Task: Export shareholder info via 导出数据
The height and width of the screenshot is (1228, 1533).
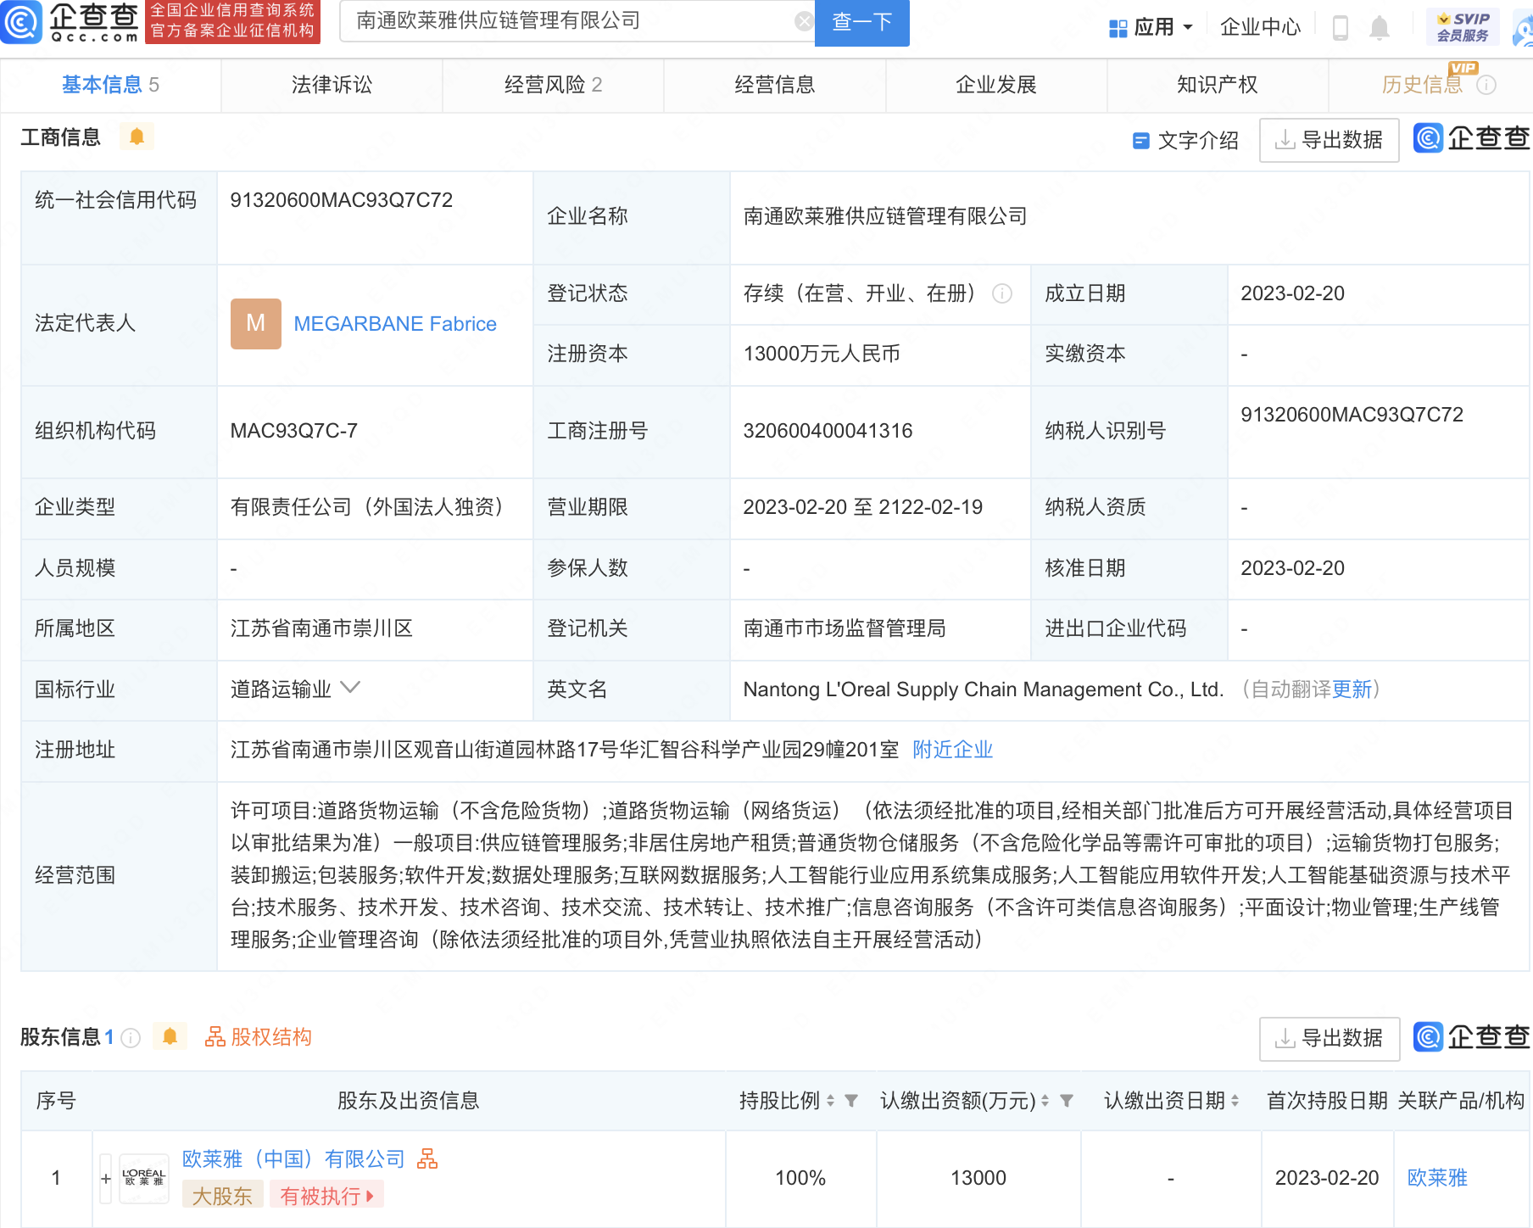Action: (1329, 1038)
